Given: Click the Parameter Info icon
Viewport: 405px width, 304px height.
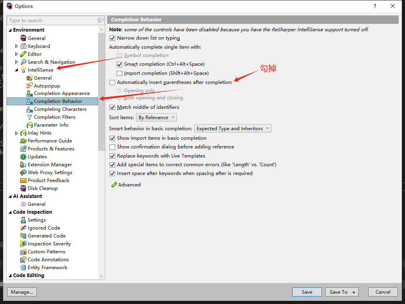Looking at the screenshot, I should [29, 125].
